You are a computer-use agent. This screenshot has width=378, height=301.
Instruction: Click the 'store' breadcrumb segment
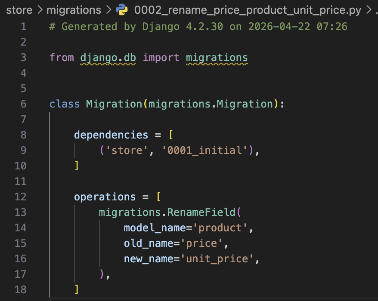(x=19, y=10)
